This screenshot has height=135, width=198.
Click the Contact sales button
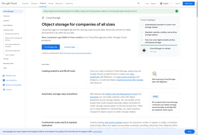(x=70, y=47)
